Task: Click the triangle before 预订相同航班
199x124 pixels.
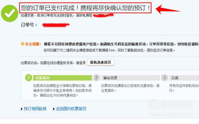Action: tap(22, 109)
